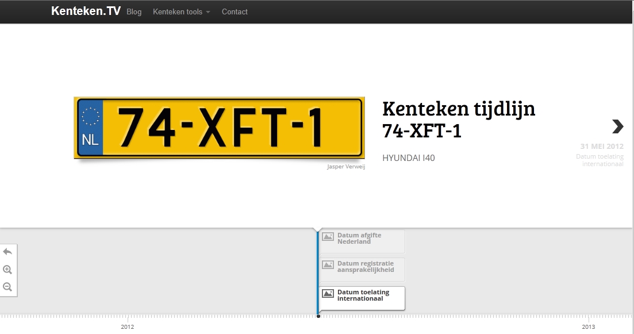Click the 31 MEI 2012 next-slide date
Screen dimensions: 634x334
(602, 147)
